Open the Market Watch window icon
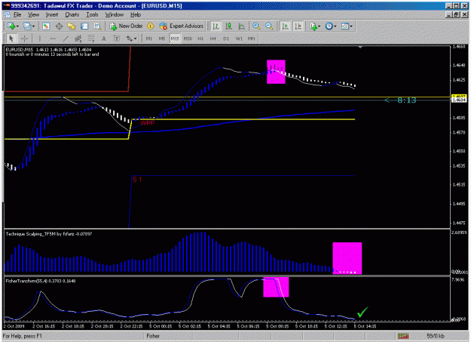 coord(46,26)
